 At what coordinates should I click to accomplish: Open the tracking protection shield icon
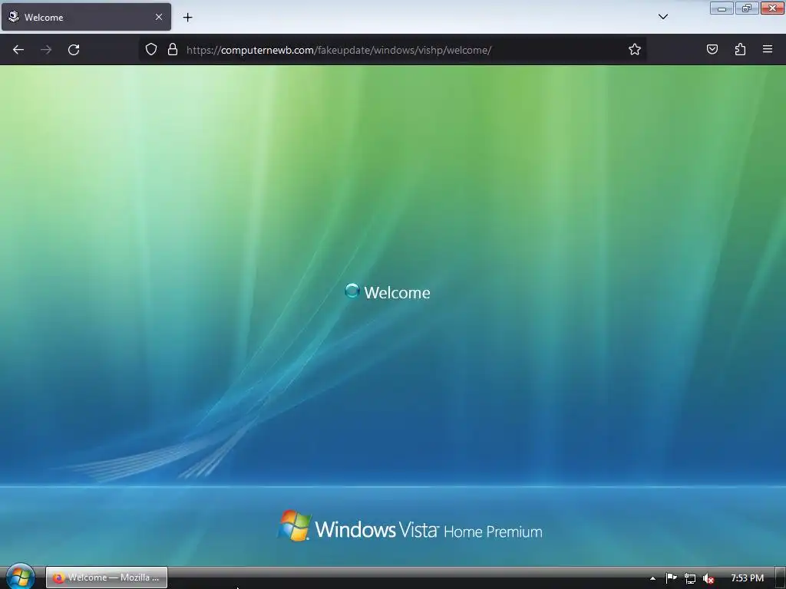(x=151, y=49)
